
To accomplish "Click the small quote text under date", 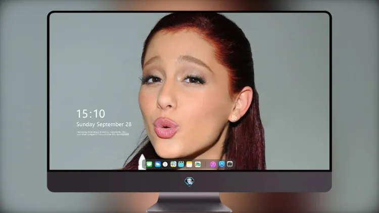I will click(x=103, y=133).
